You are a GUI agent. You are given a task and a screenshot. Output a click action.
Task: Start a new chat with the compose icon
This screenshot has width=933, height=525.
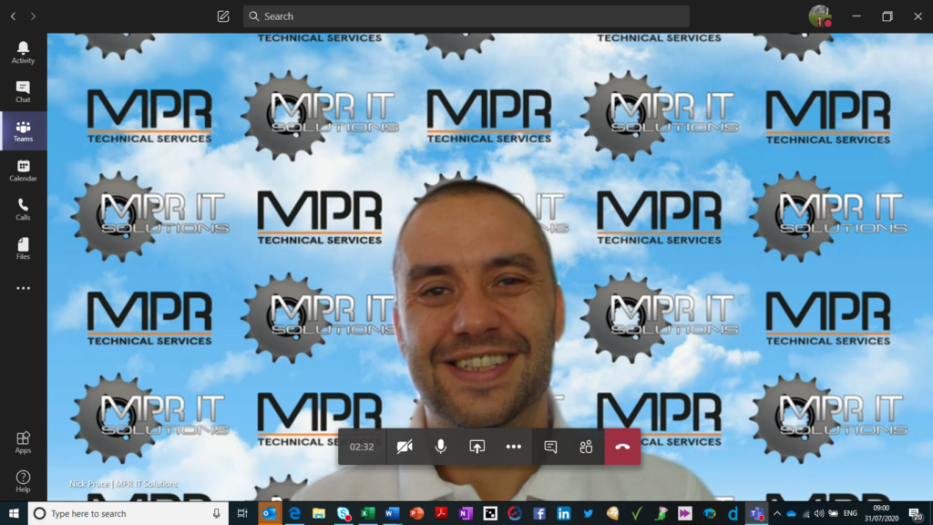[223, 16]
